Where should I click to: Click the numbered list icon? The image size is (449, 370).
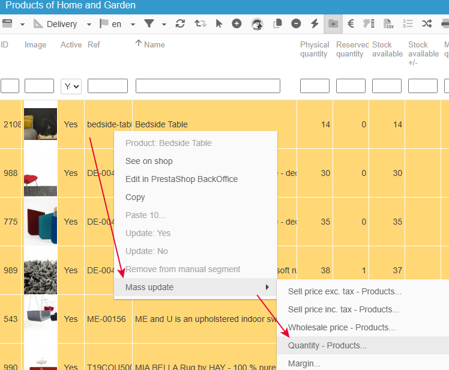click(x=408, y=23)
